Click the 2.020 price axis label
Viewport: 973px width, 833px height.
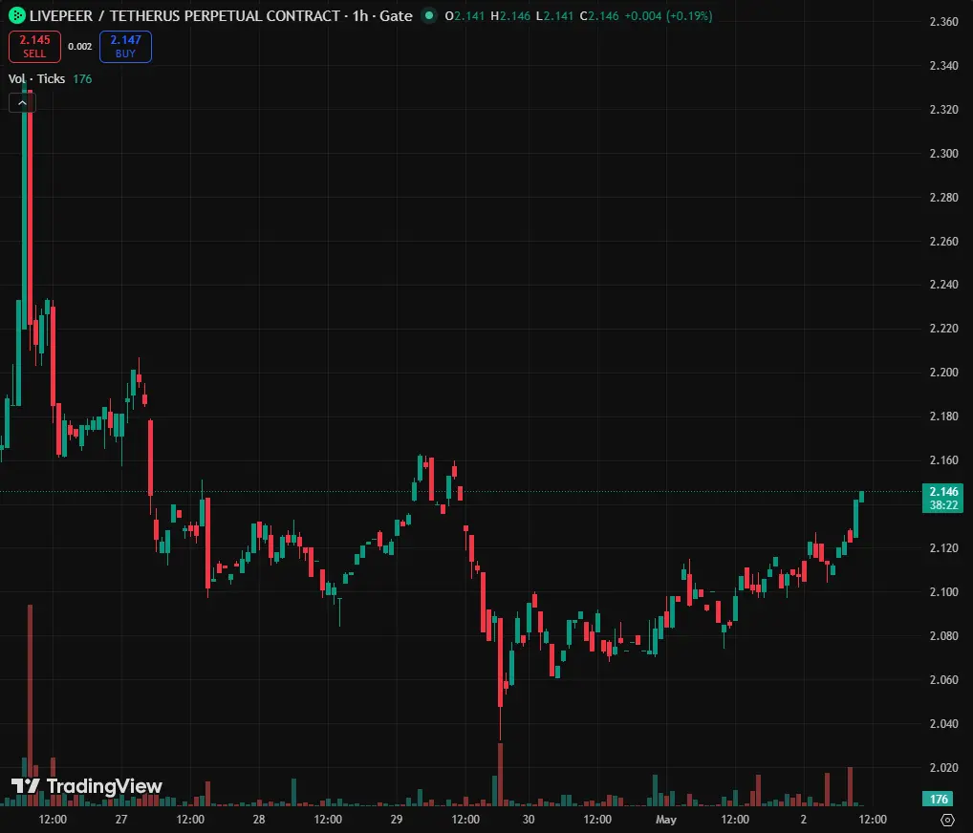point(943,768)
